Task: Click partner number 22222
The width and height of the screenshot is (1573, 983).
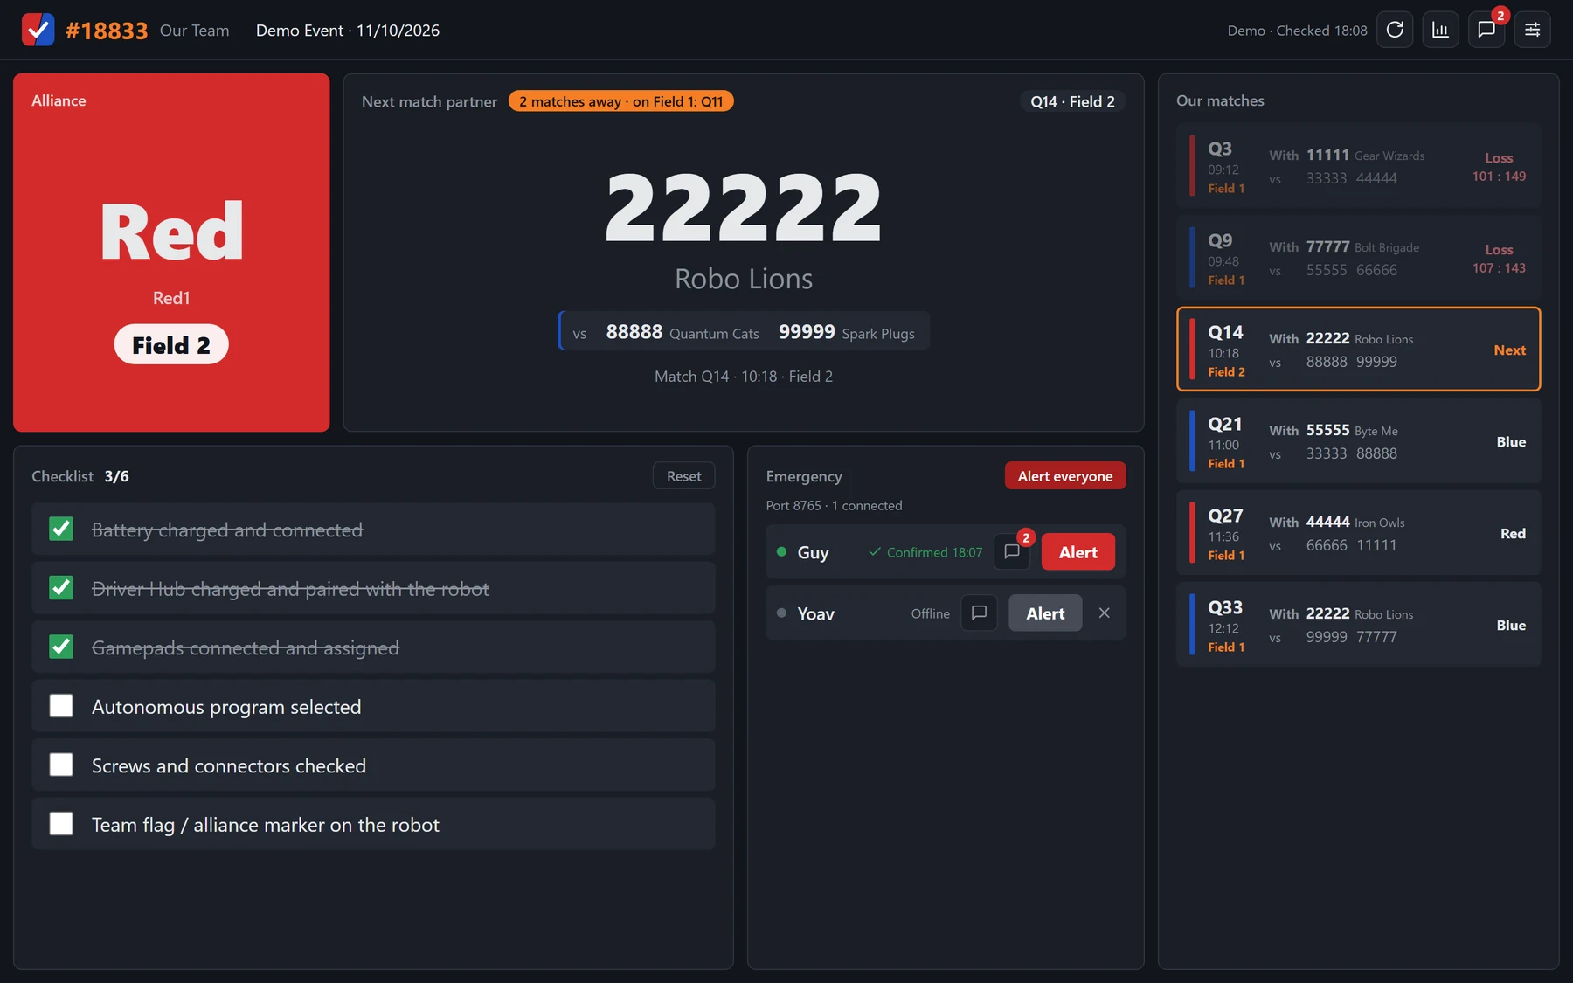Action: (x=744, y=207)
